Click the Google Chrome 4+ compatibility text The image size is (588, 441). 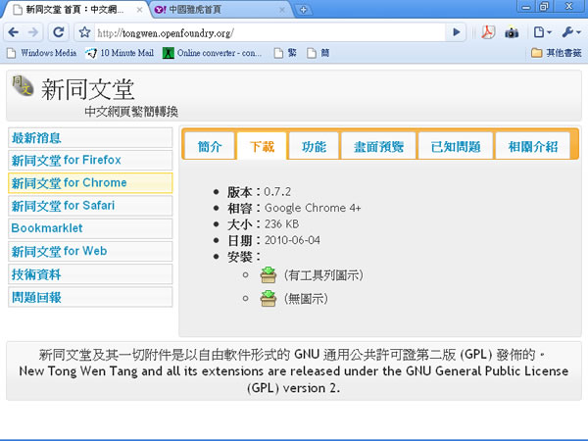point(313,208)
